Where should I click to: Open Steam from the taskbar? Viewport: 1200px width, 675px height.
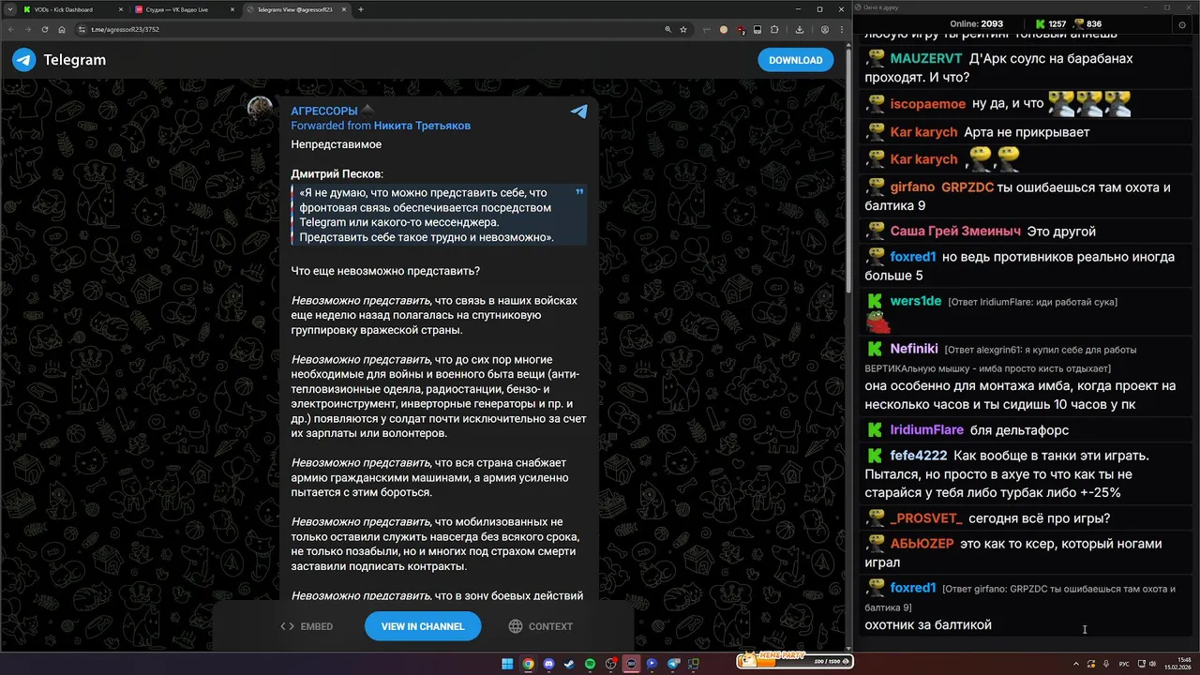(569, 664)
